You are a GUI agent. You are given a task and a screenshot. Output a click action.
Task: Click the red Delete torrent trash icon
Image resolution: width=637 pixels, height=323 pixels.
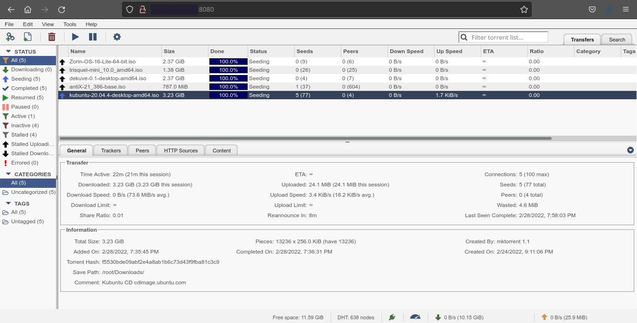click(52, 37)
